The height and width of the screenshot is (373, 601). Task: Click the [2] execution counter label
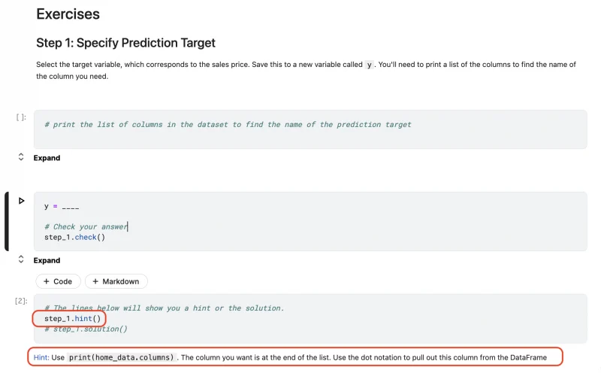point(21,301)
